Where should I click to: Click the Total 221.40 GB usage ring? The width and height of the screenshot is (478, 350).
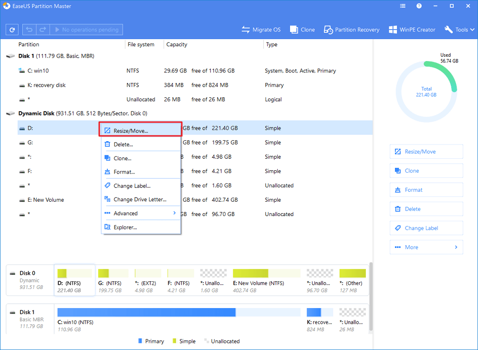(426, 92)
